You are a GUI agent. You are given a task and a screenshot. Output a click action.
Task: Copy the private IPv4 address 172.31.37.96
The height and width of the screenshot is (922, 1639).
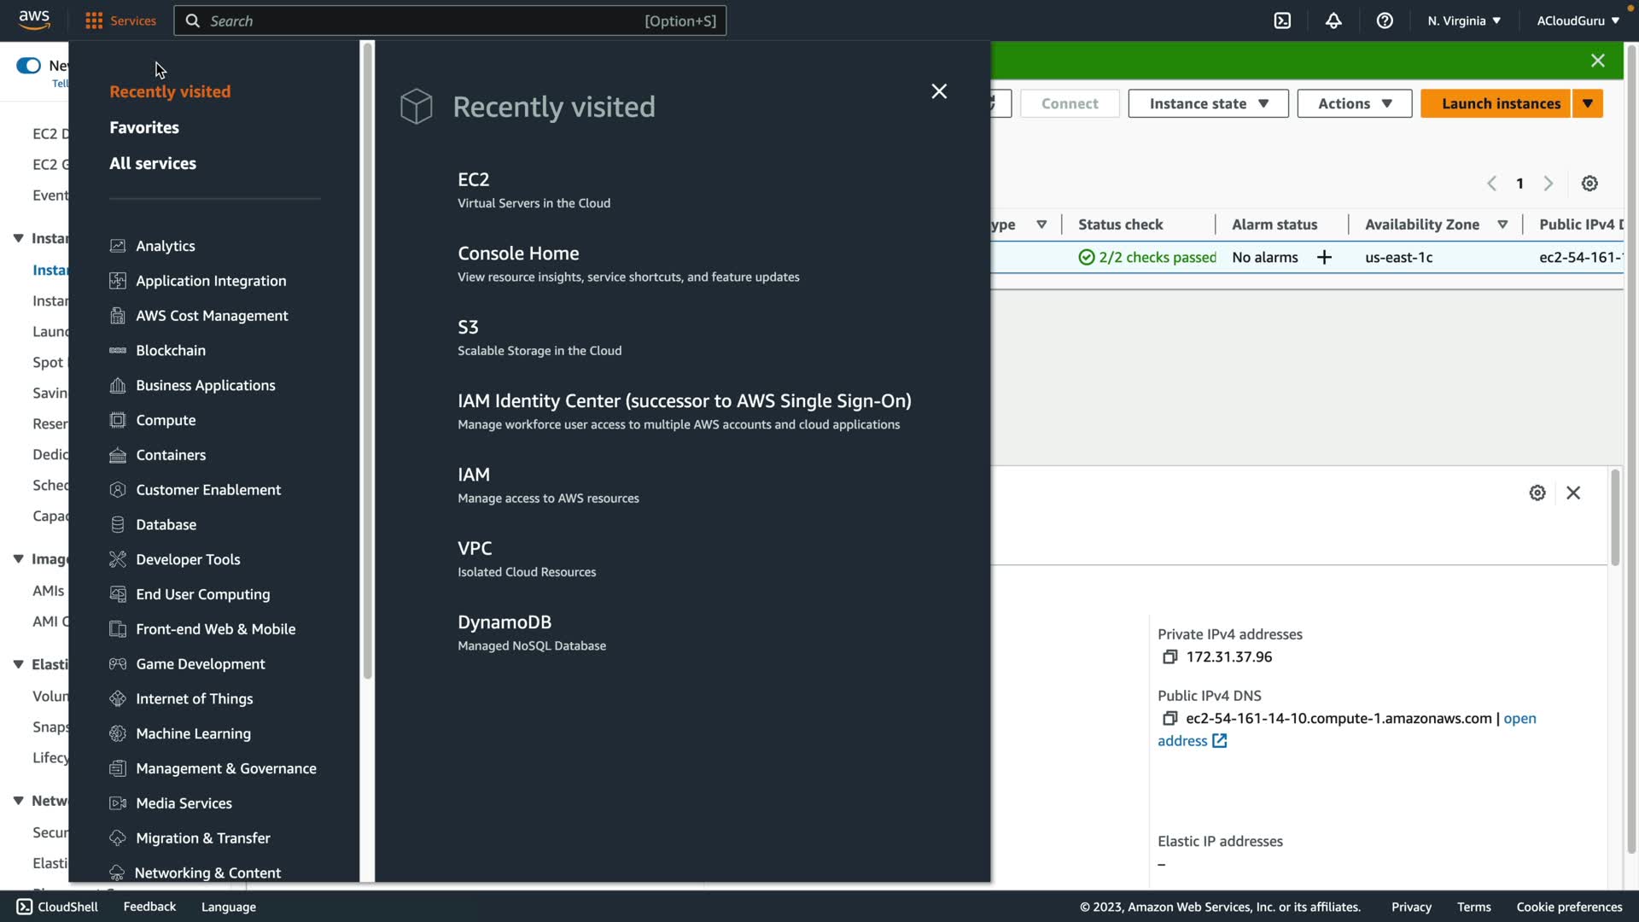pyautogui.click(x=1169, y=656)
